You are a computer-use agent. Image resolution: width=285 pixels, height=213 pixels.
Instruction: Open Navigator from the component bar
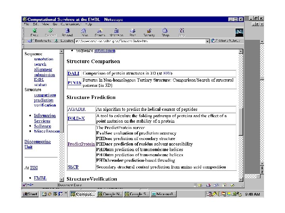[200, 185]
